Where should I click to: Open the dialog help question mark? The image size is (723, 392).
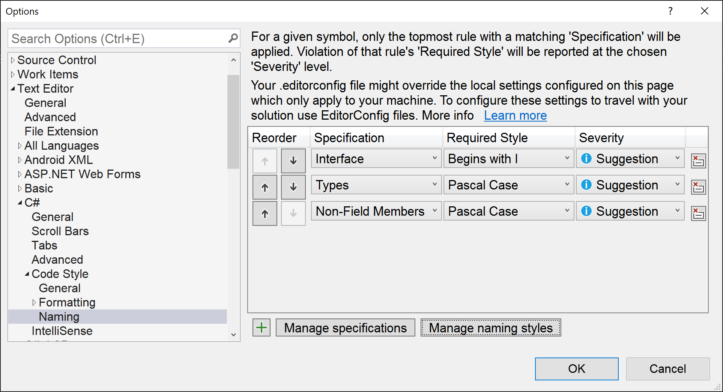pos(670,11)
